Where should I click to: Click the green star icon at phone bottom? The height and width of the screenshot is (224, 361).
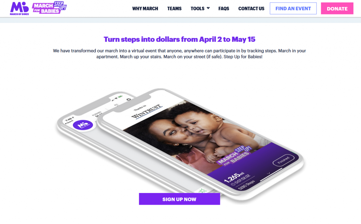coord(202,191)
